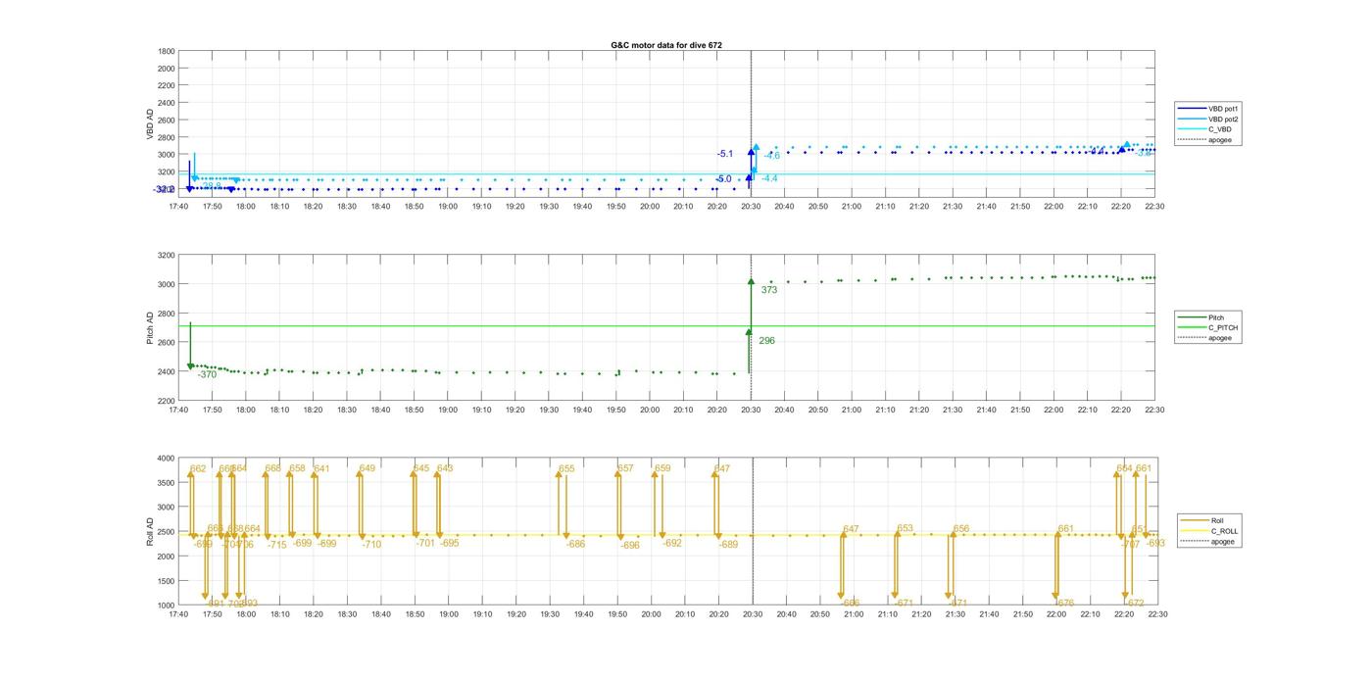
Task: Click the roll value label '649'
Action: 367,468
